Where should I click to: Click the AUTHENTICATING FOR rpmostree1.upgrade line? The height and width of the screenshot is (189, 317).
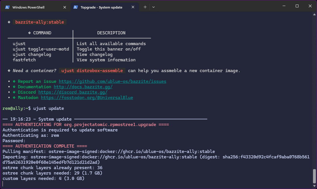coord(86,125)
